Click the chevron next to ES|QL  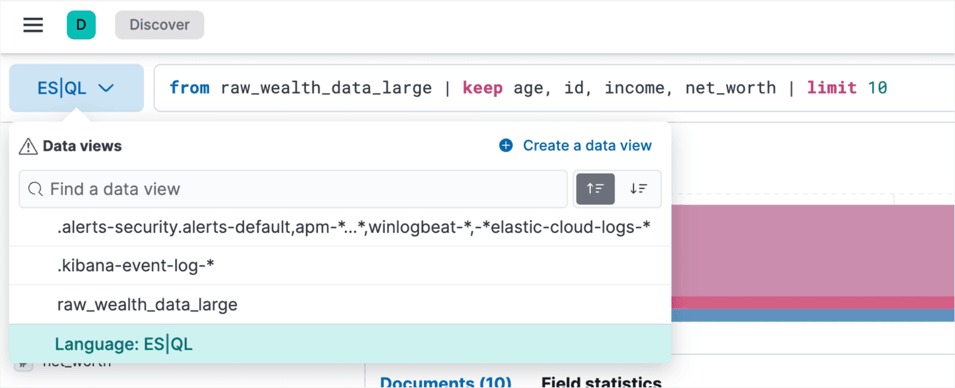point(106,88)
